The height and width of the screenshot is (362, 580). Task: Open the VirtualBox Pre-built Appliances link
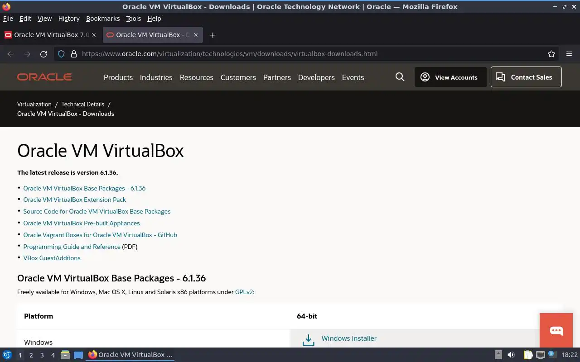tap(82, 223)
